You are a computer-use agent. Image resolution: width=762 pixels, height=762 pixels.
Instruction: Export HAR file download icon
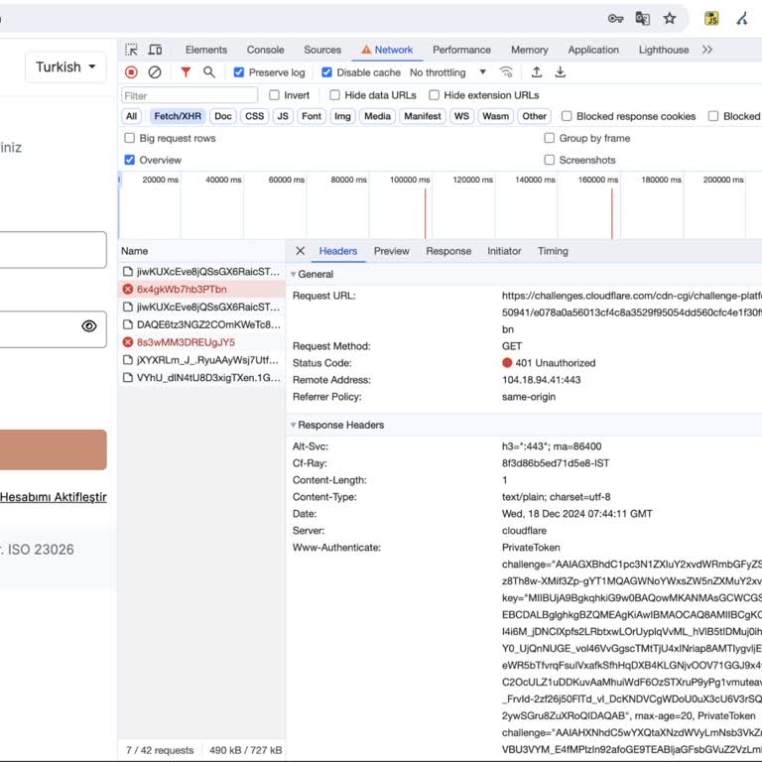[x=560, y=72]
